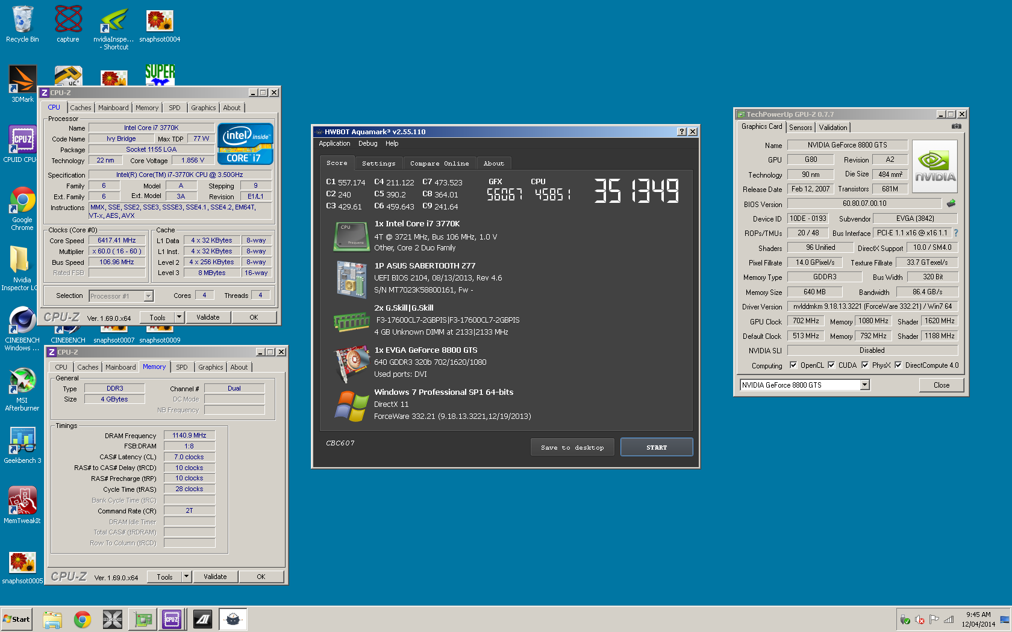
Task: Launch MSI Afterburner desktop icon
Action: (22, 389)
